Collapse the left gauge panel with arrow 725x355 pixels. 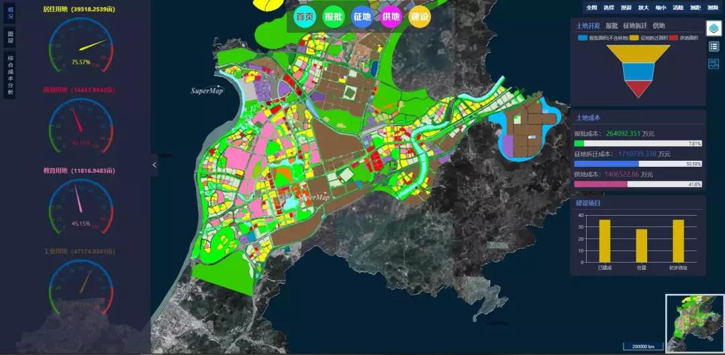(x=154, y=165)
